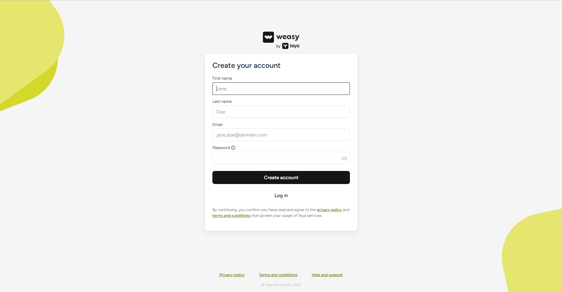Open the password requirements info icon
The image size is (562, 292).
click(233, 148)
